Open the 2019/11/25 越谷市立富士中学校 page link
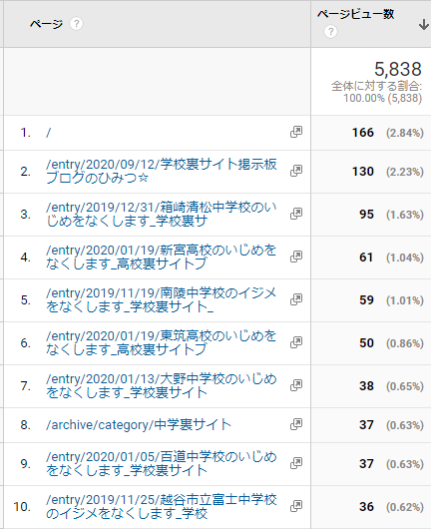 162,506
